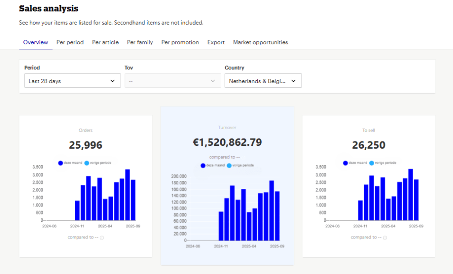The height and width of the screenshot is (274, 453).
Task: Click the Sales analysis heading
Action: pyautogui.click(x=48, y=9)
